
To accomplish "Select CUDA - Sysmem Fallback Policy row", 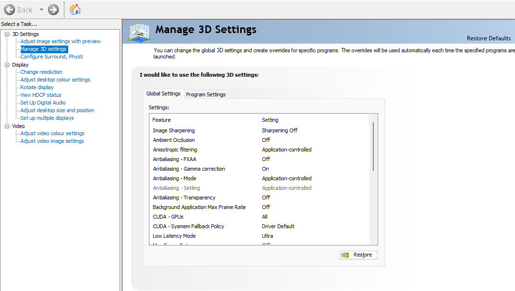I will click(259, 226).
